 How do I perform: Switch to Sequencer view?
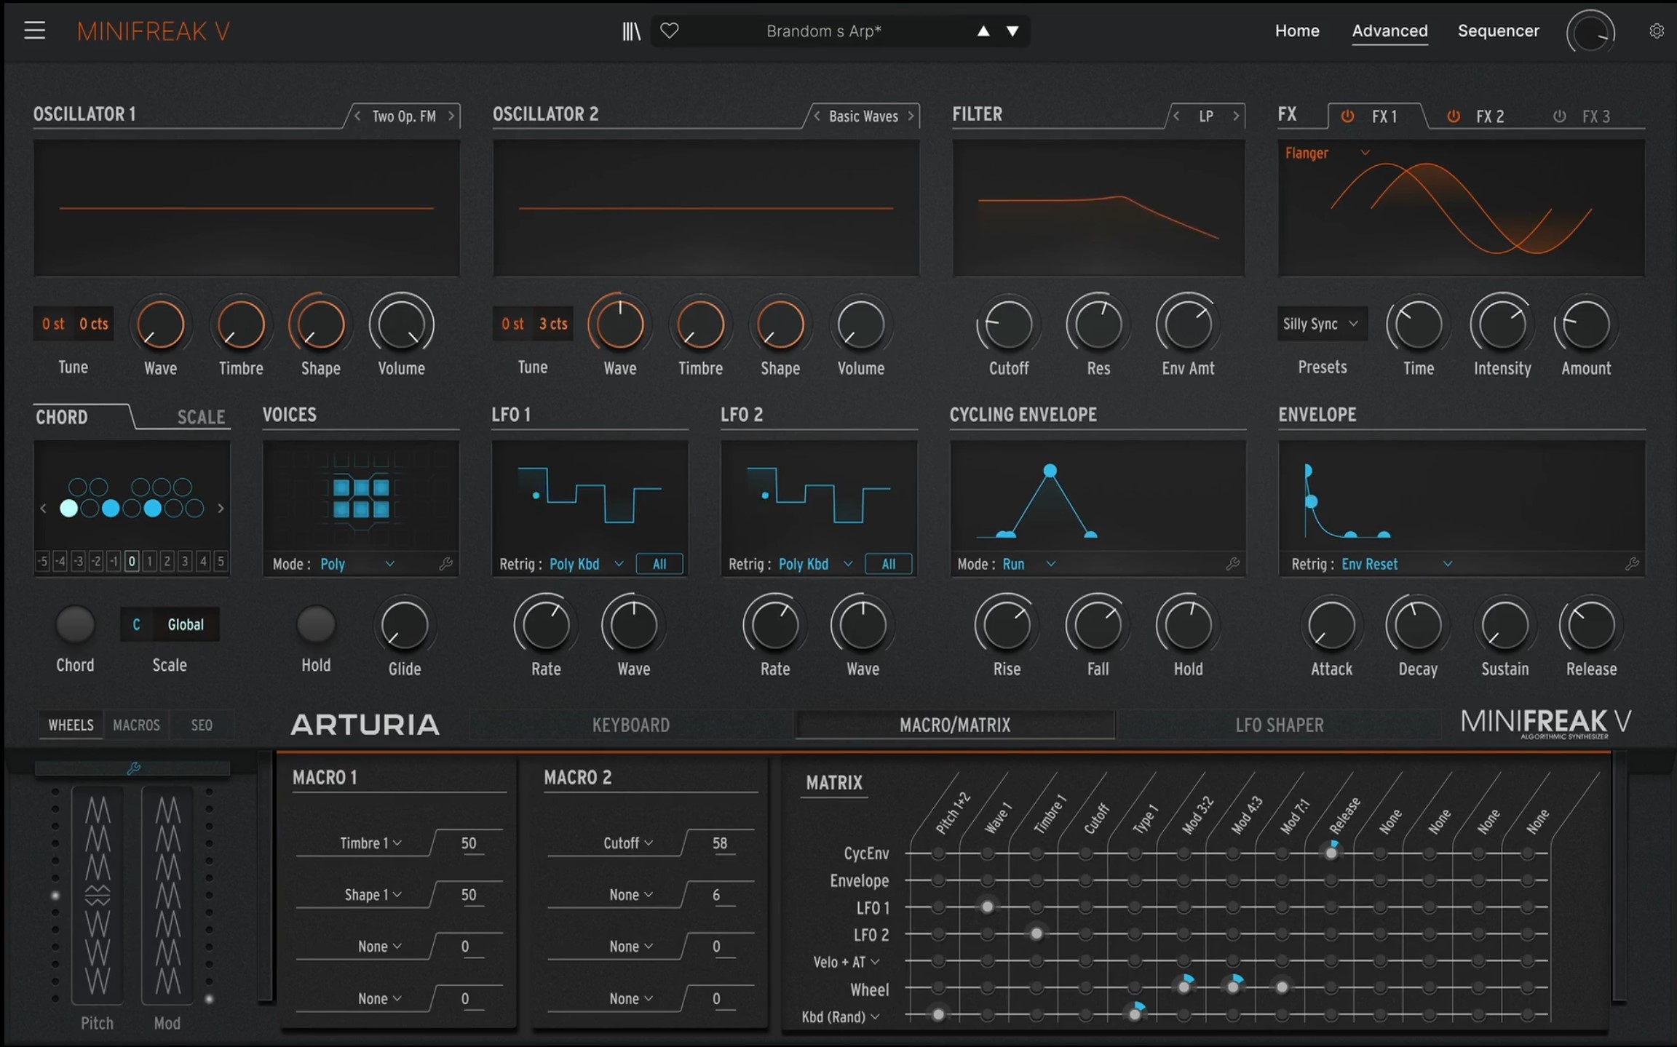1498,31
